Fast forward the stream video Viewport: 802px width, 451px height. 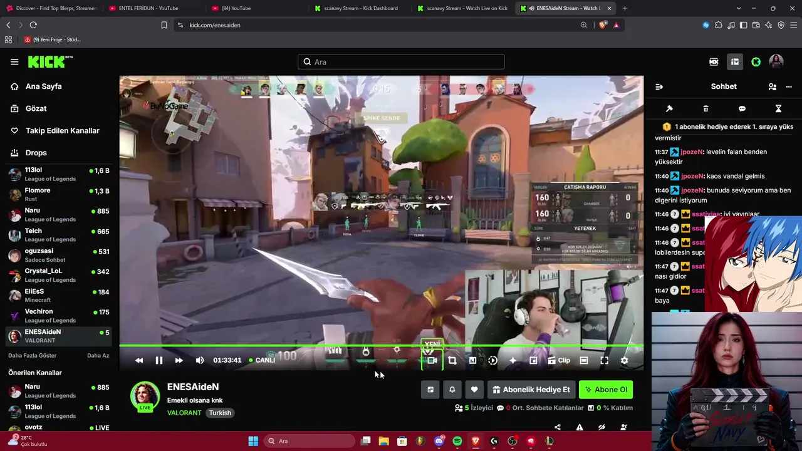pos(179,360)
